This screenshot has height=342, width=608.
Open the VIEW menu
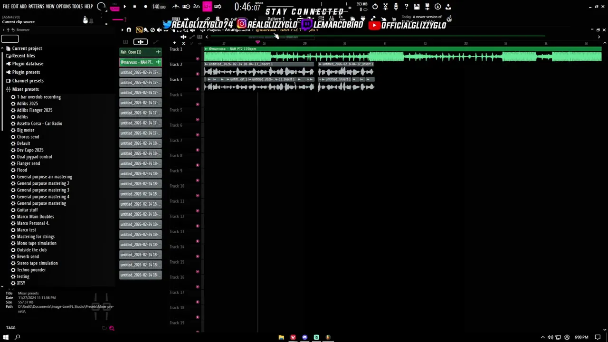[x=50, y=7]
